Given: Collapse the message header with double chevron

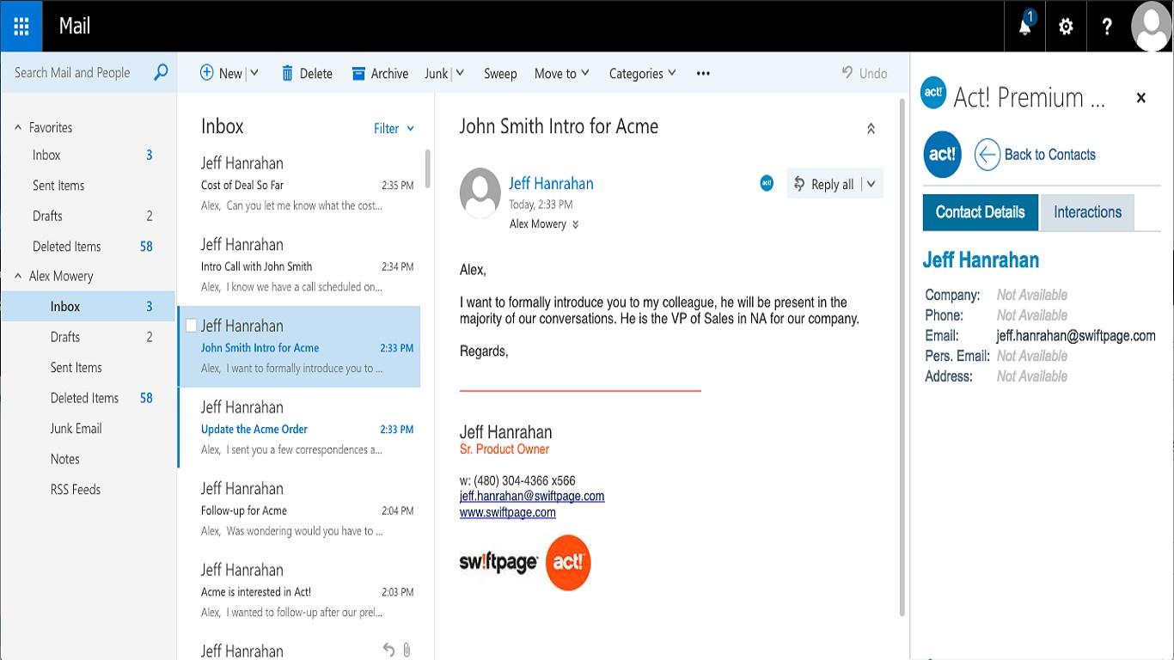Looking at the screenshot, I should pos(871,129).
